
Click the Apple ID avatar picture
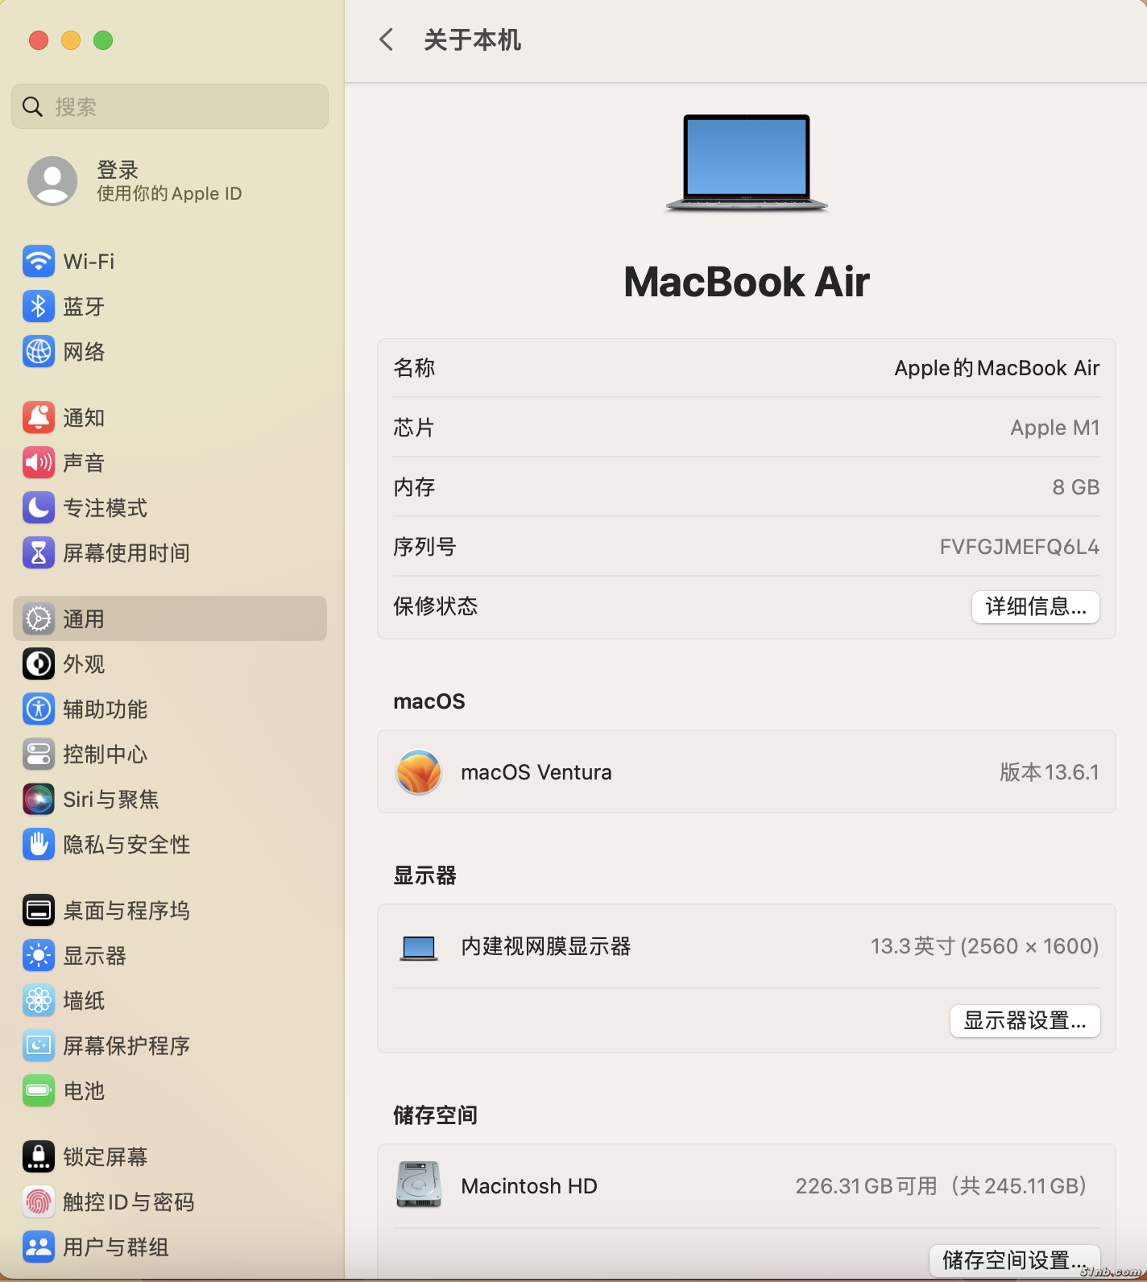pyautogui.click(x=52, y=181)
